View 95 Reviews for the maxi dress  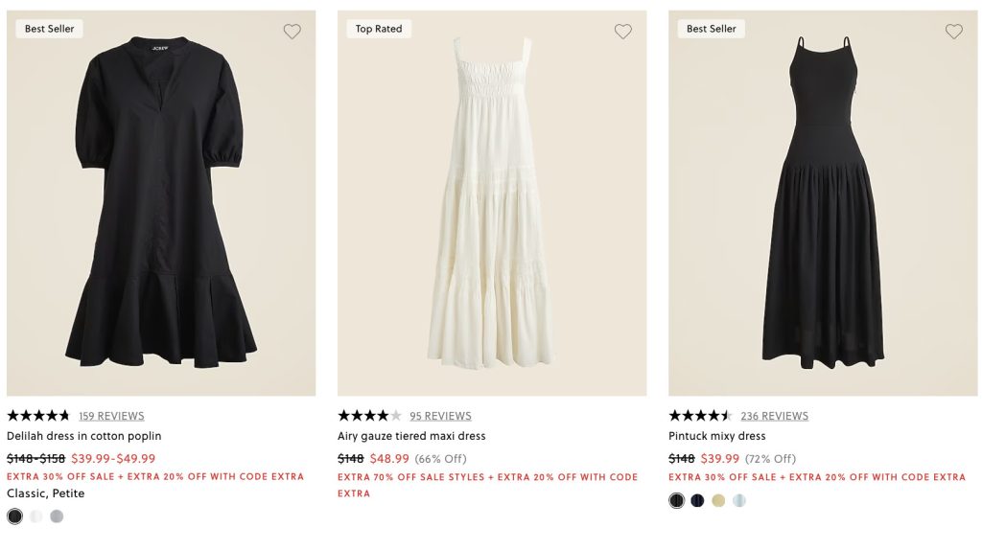440,416
